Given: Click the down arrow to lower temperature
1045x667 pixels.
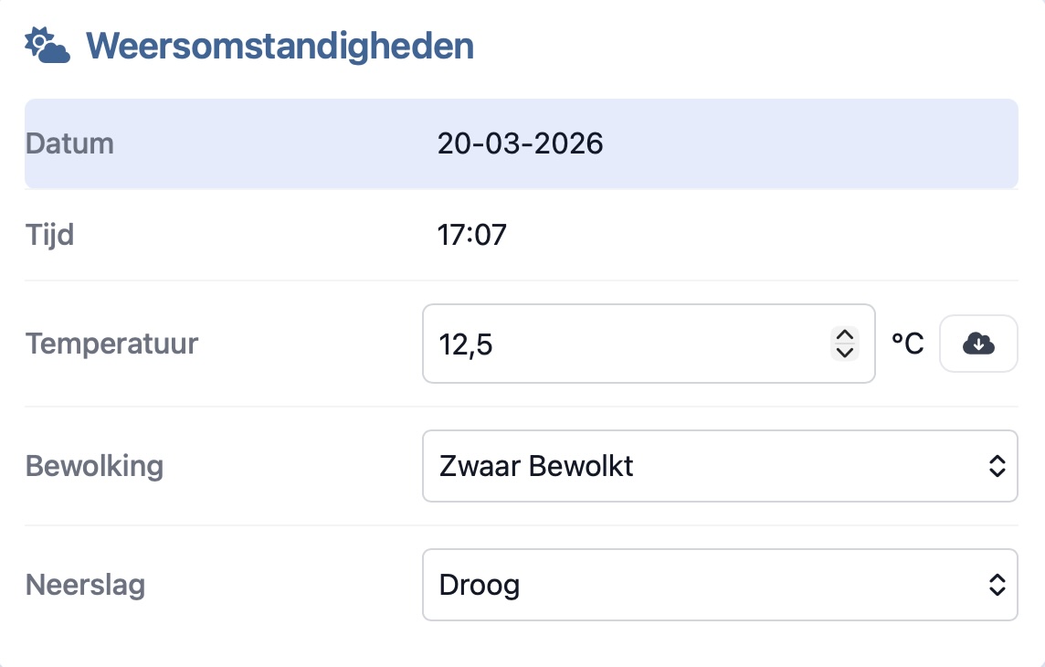Looking at the screenshot, I should coord(844,352).
